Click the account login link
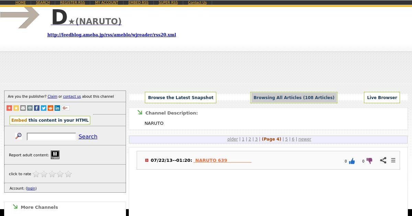Image resolution: width=412 pixels, height=216 pixels. coord(31,188)
